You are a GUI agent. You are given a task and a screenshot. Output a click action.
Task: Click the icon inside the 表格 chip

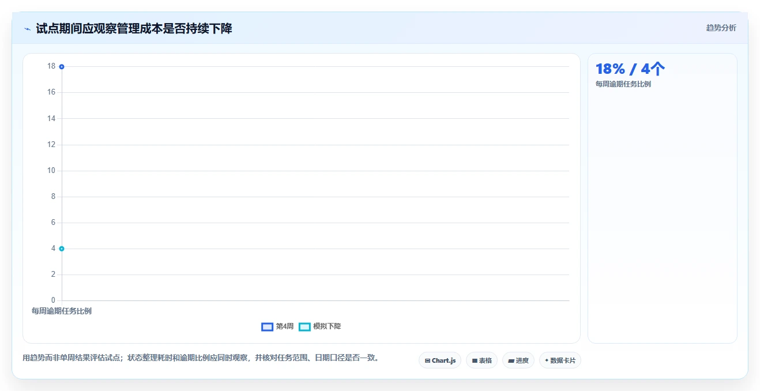[475, 360]
